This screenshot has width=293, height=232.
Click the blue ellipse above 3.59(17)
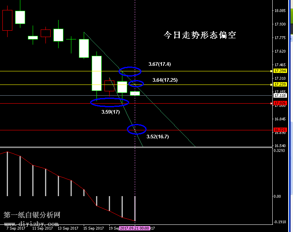[109, 102]
